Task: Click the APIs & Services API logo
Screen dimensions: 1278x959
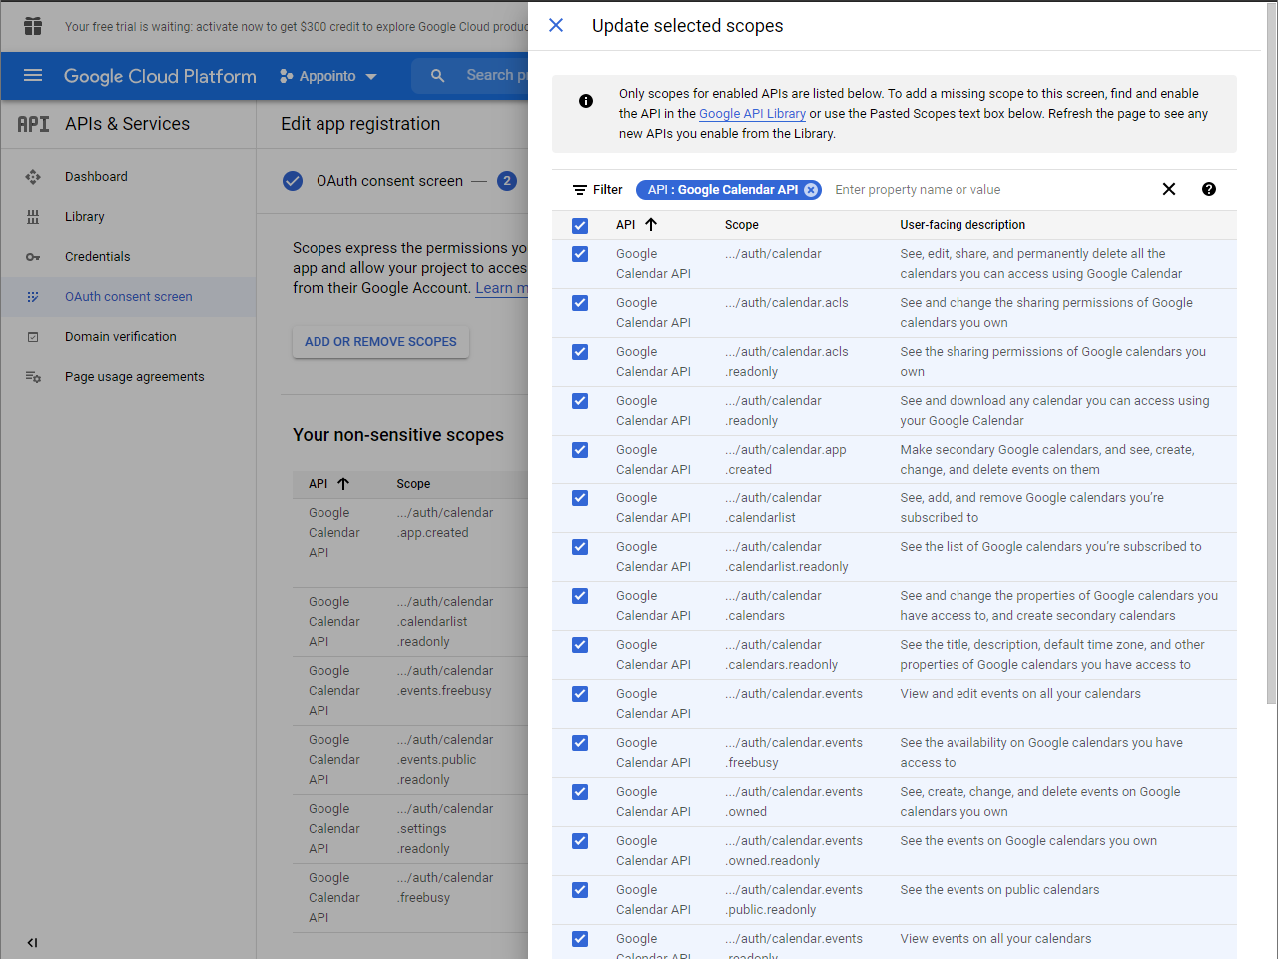Action: [33, 124]
